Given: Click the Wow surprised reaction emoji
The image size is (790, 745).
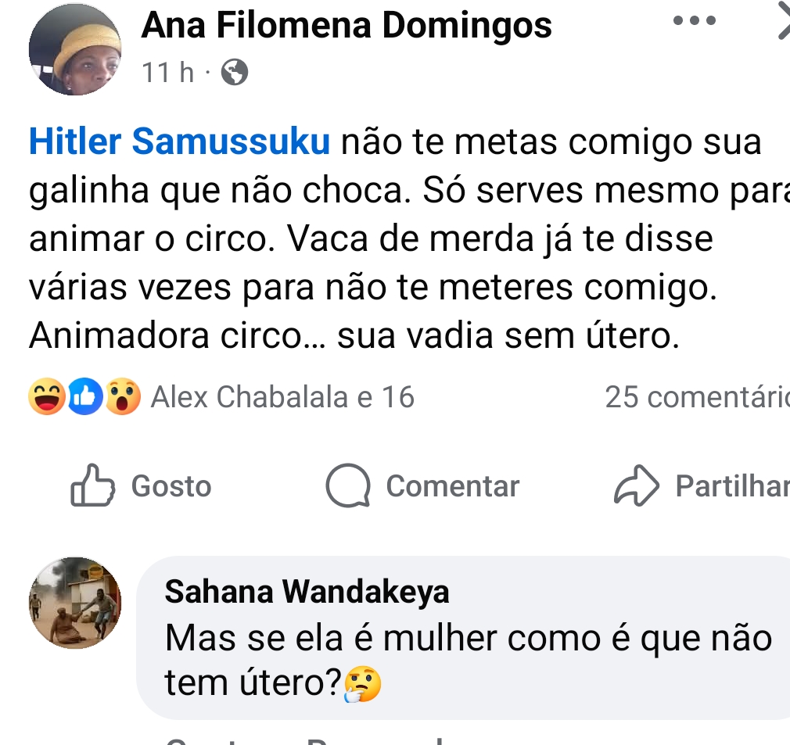Looking at the screenshot, I should click(122, 397).
